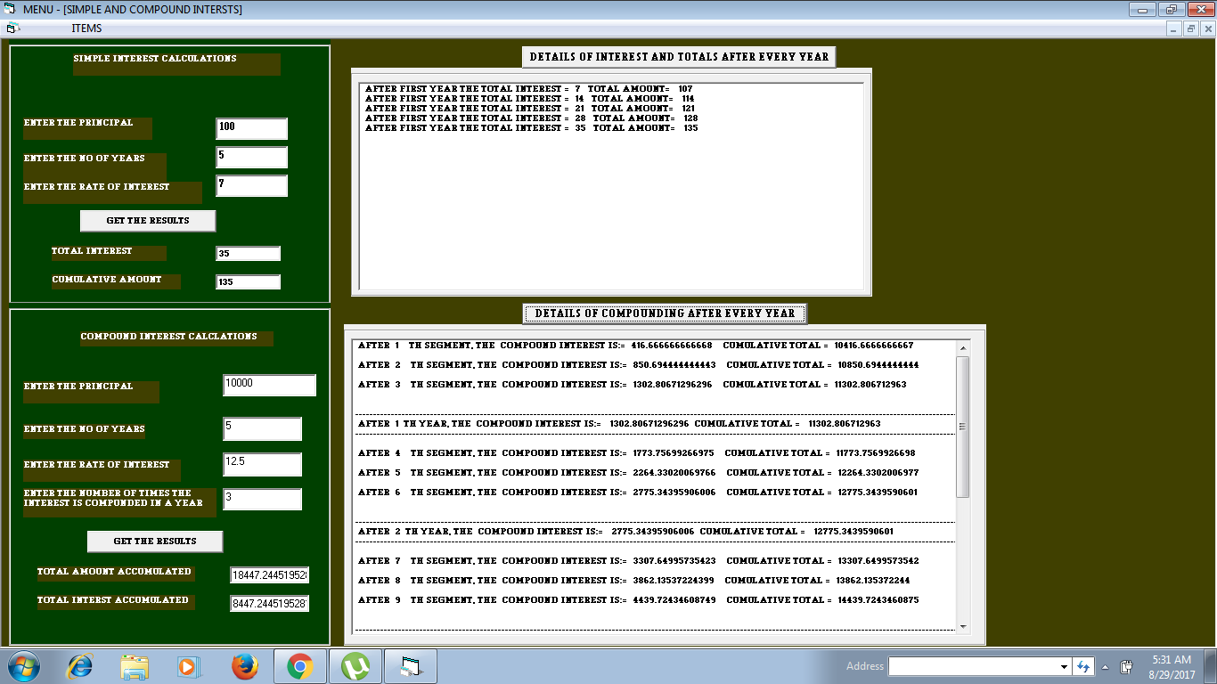
Task: Launch Internet Explorer from the taskbar
Action: pos(80,666)
